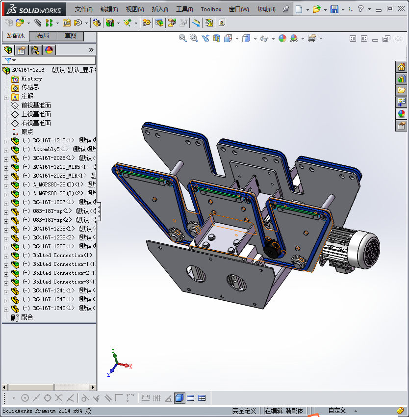Click the New document icon
This screenshot has width=409, height=417.
point(299,9)
